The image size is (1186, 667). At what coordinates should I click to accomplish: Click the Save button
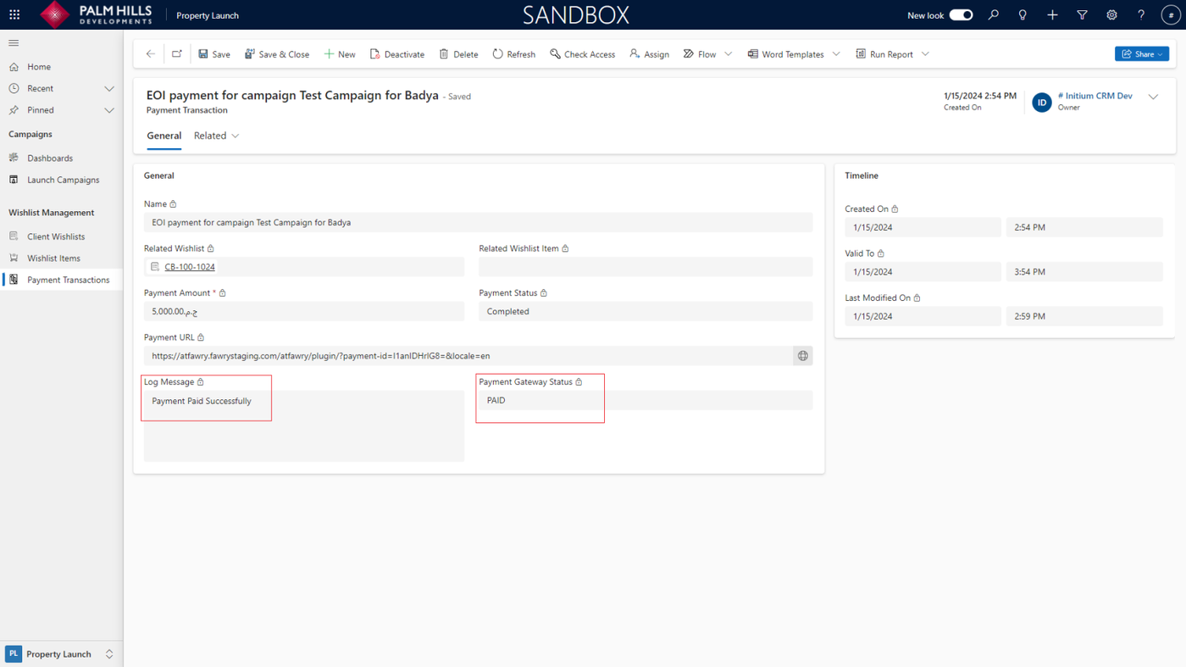tap(214, 54)
